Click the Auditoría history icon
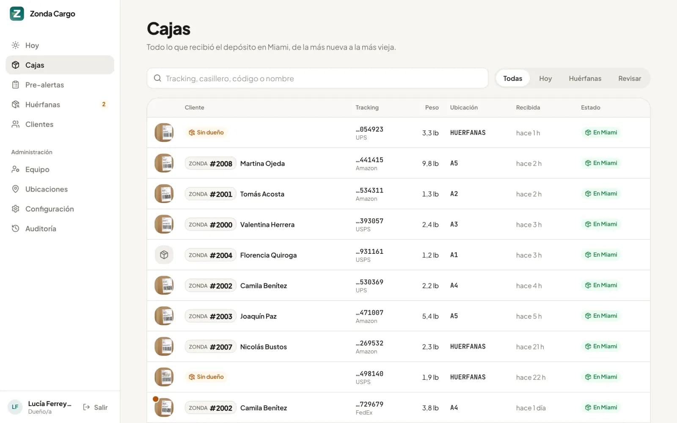The height and width of the screenshot is (423, 677). 16,228
